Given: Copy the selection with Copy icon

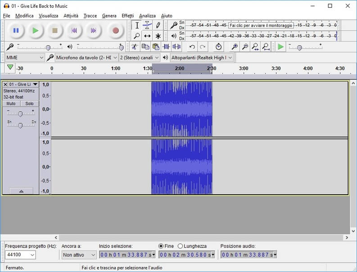Looking at the screenshot, I should coord(145,47).
